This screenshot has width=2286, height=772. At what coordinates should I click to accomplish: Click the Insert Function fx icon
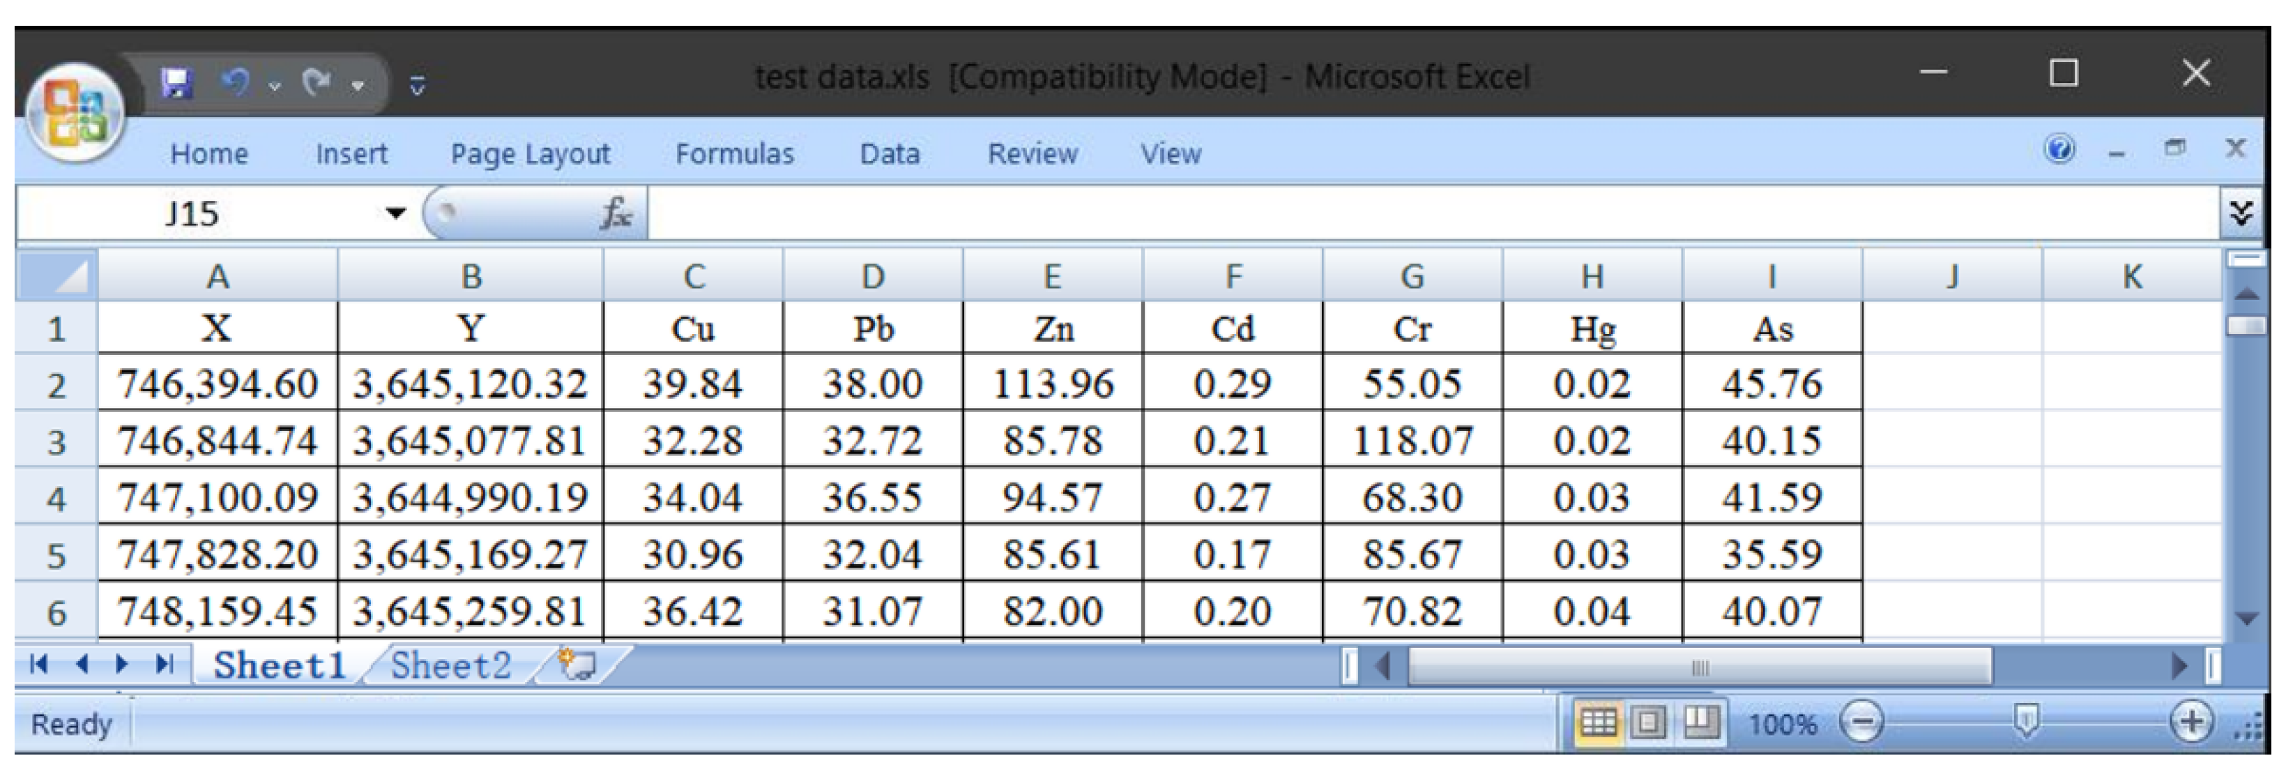[x=616, y=213]
